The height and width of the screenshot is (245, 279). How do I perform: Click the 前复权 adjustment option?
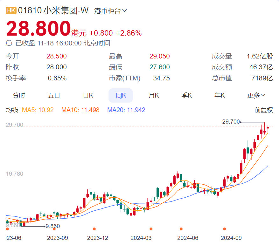tap(263, 110)
